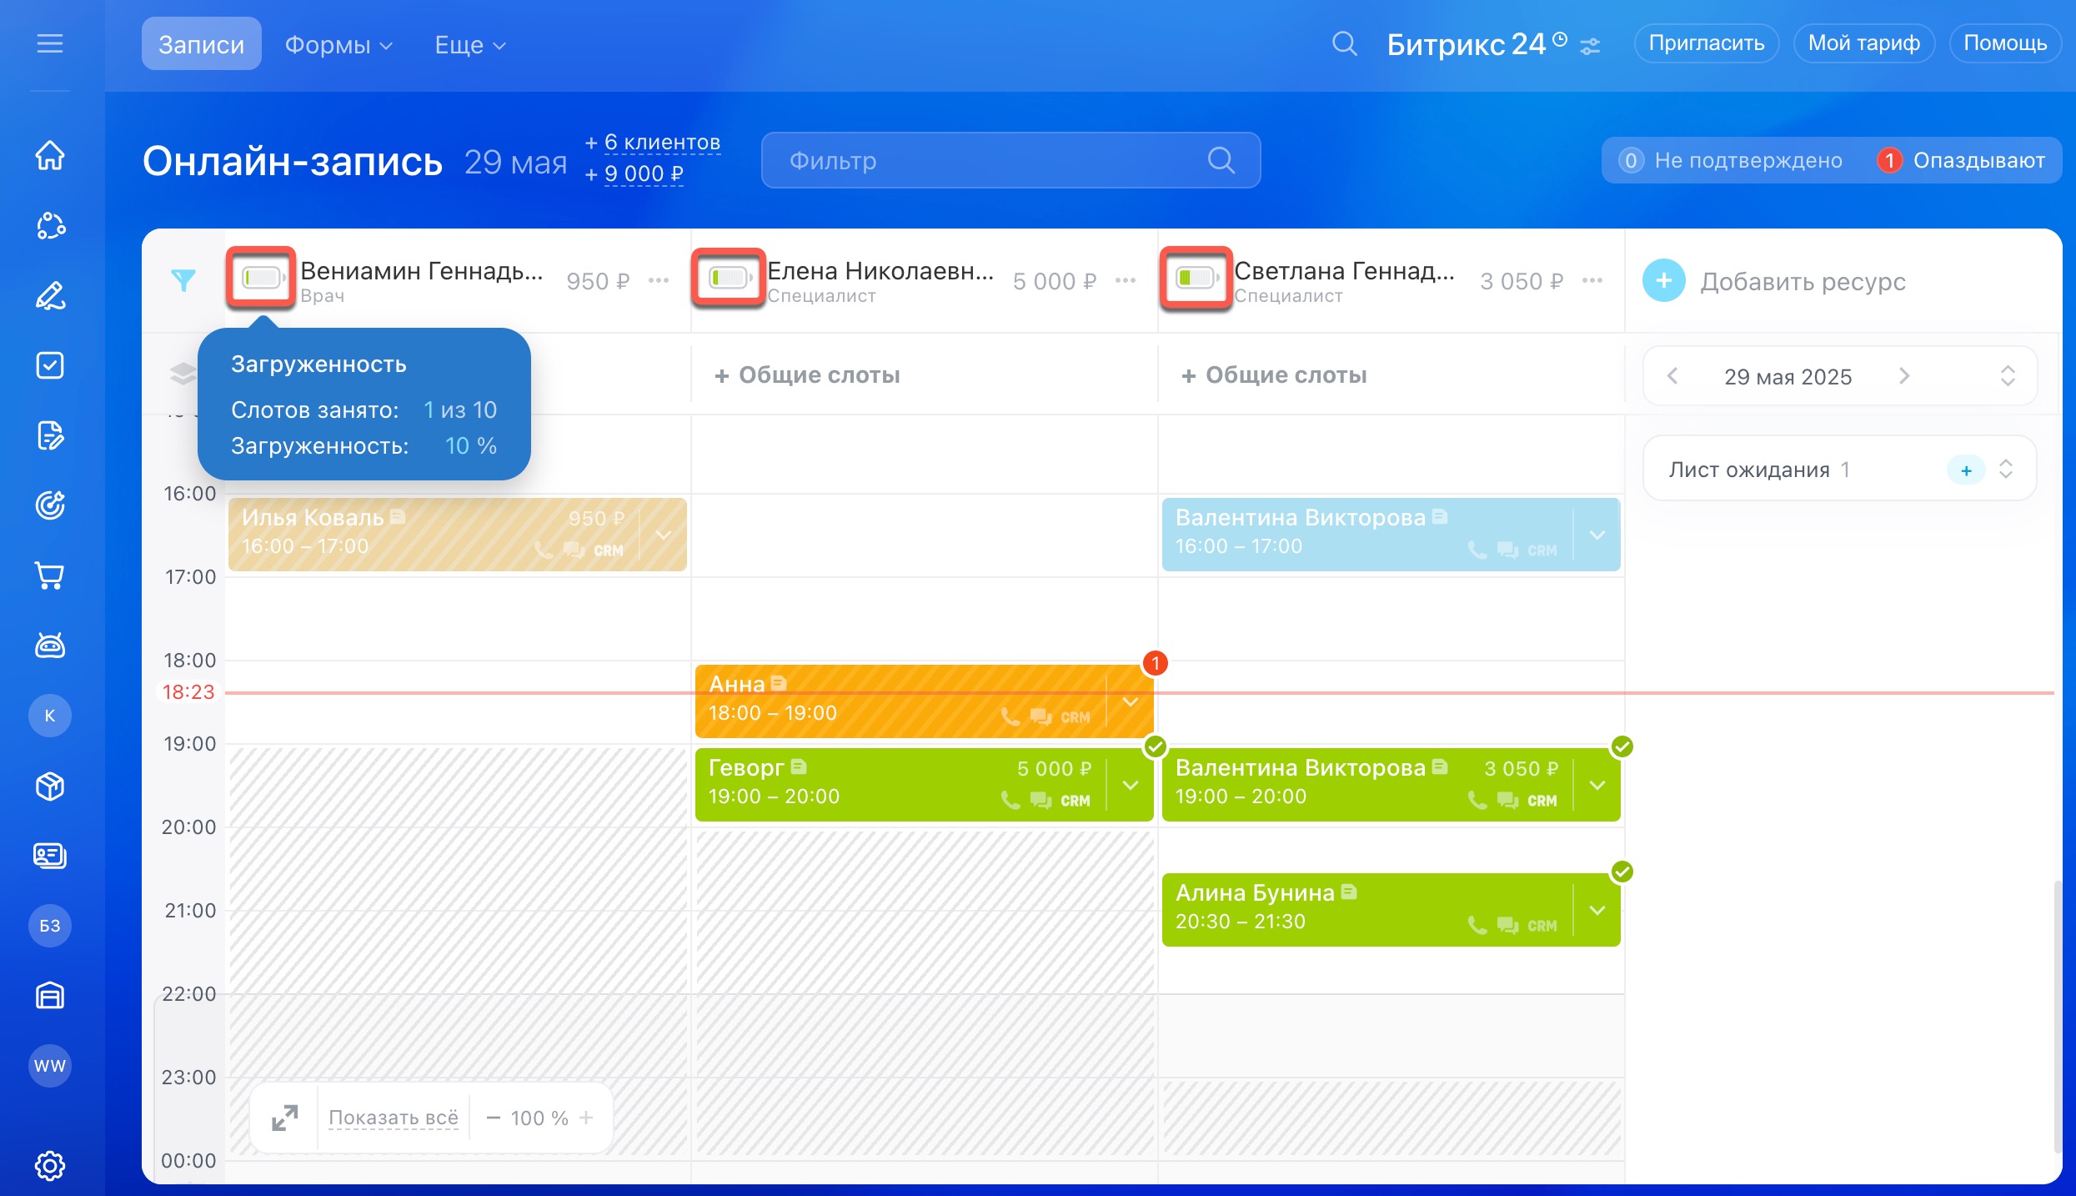The height and width of the screenshot is (1196, 2076).
Task: Click the funnel filter icon
Action: point(183,280)
